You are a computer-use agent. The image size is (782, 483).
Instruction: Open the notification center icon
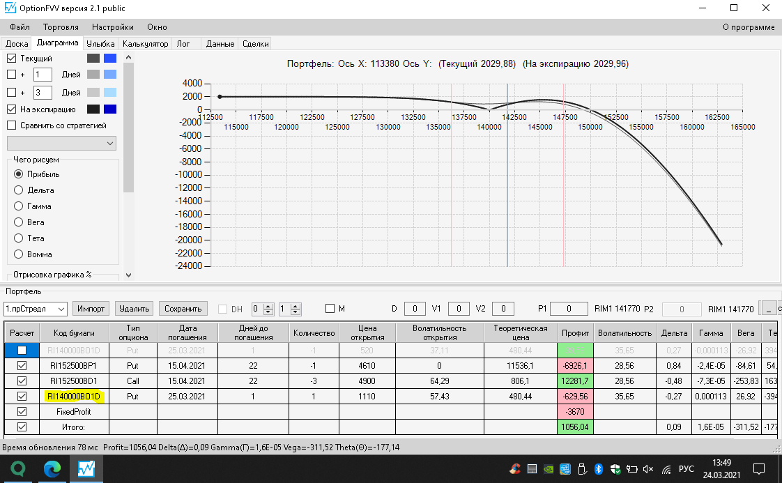click(758, 469)
